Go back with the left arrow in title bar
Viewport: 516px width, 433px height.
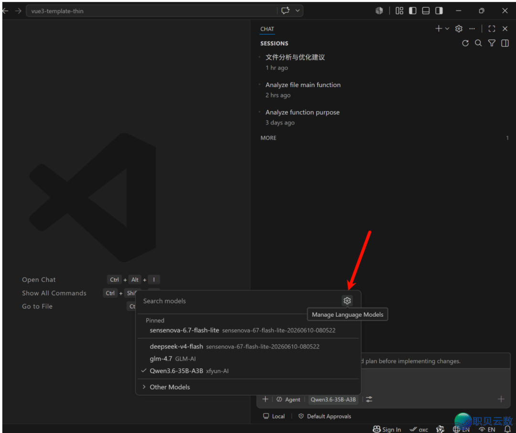5,11
